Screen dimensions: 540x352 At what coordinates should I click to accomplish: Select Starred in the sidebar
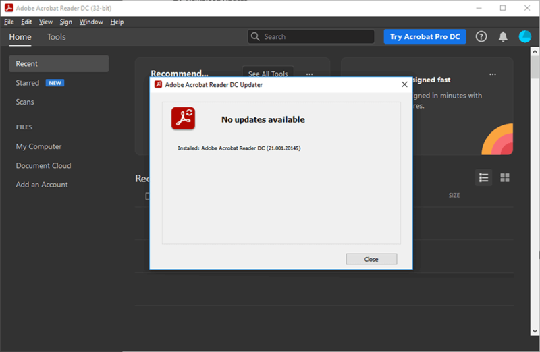click(x=27, y=83)
